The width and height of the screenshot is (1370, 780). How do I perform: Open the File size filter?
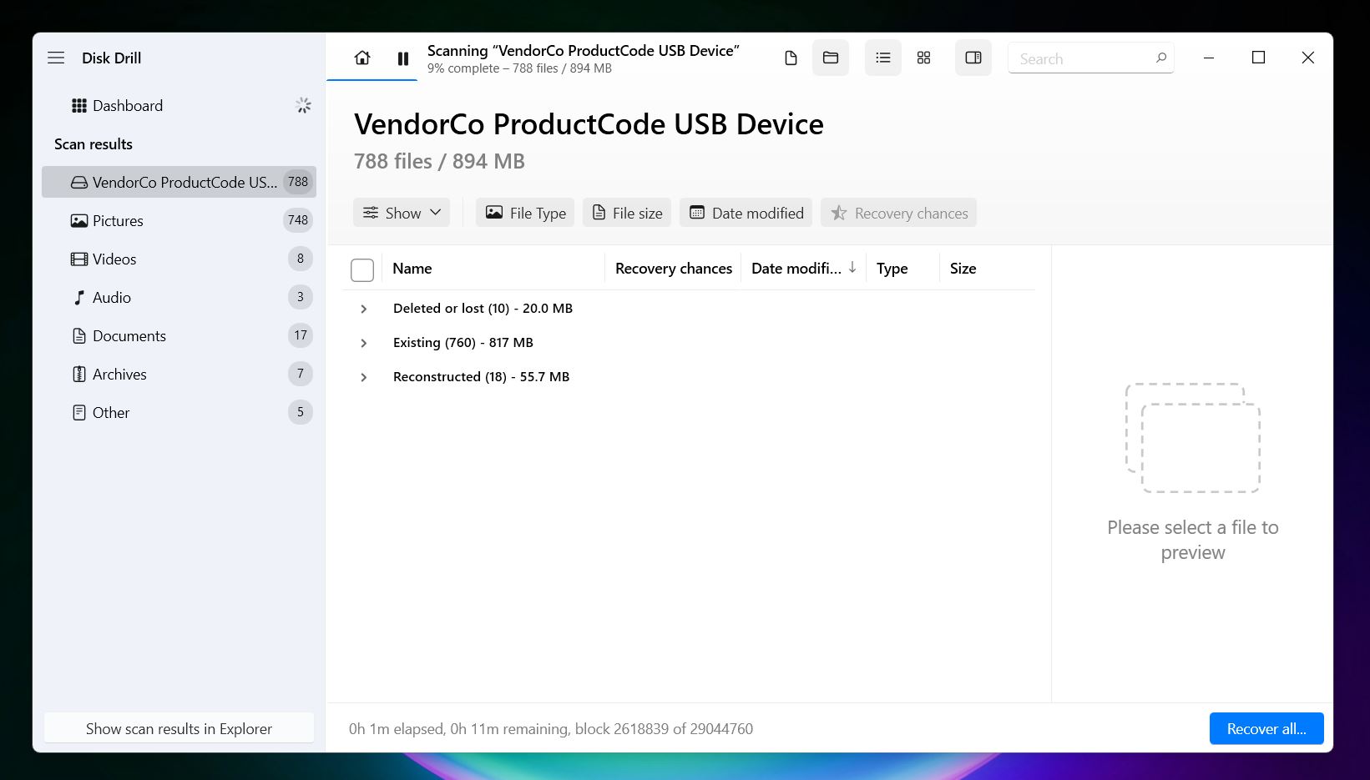tap(627, 213)
